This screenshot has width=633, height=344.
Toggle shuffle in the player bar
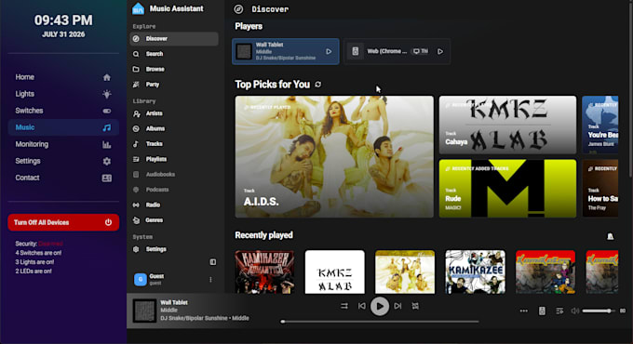point(343,306)
